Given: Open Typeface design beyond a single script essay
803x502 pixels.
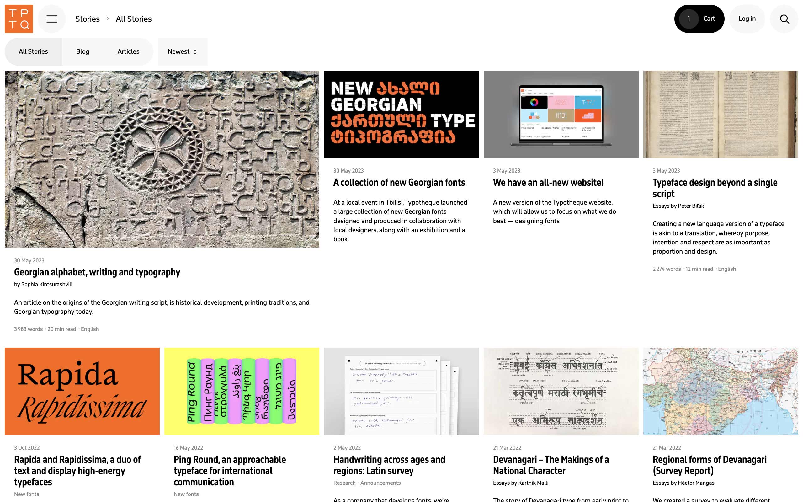Looking at the screenshot, I should pyautogui.click(x=715, y=188).
